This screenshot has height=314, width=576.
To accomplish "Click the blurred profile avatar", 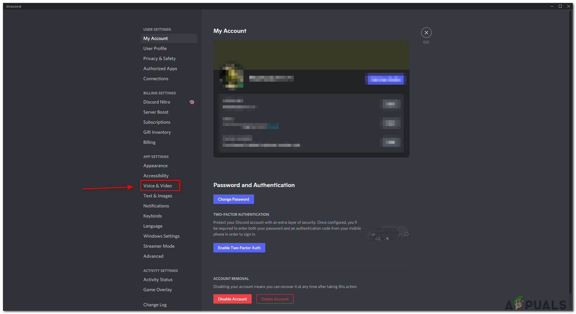I will click(232, 76).
